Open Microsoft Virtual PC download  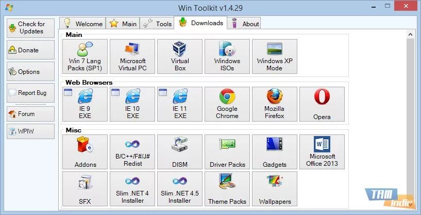tap(132, 56)
